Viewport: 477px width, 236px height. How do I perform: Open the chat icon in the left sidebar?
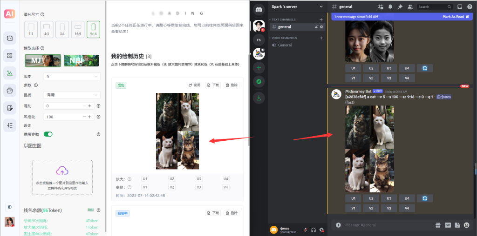[10, 38]
